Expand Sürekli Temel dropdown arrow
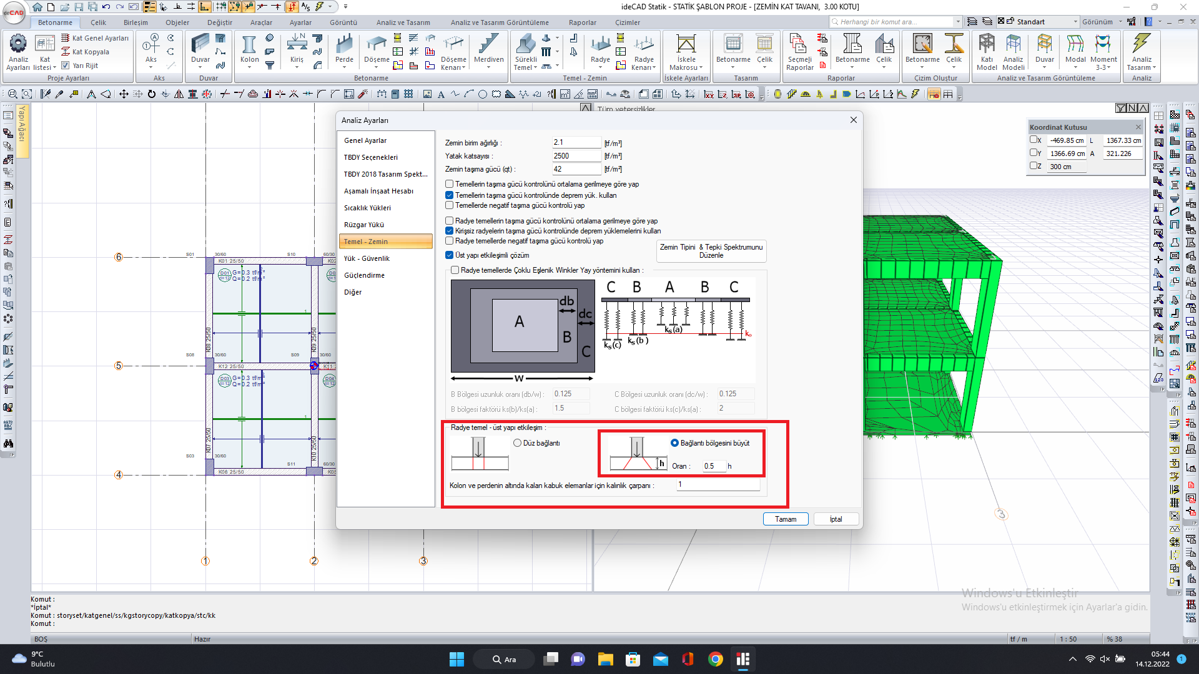1199x674 pixels. tap(536, 68)
